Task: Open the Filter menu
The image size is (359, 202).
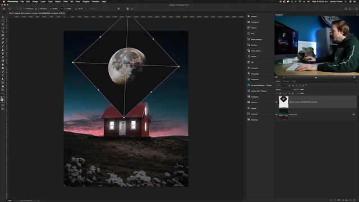Action: tap(66, 2)
